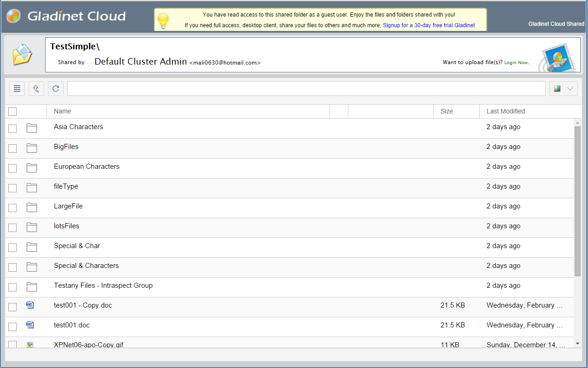Open the Signup for 30-day free trial link
Viewport: 588px width, 368px height.
coord(429,25)
